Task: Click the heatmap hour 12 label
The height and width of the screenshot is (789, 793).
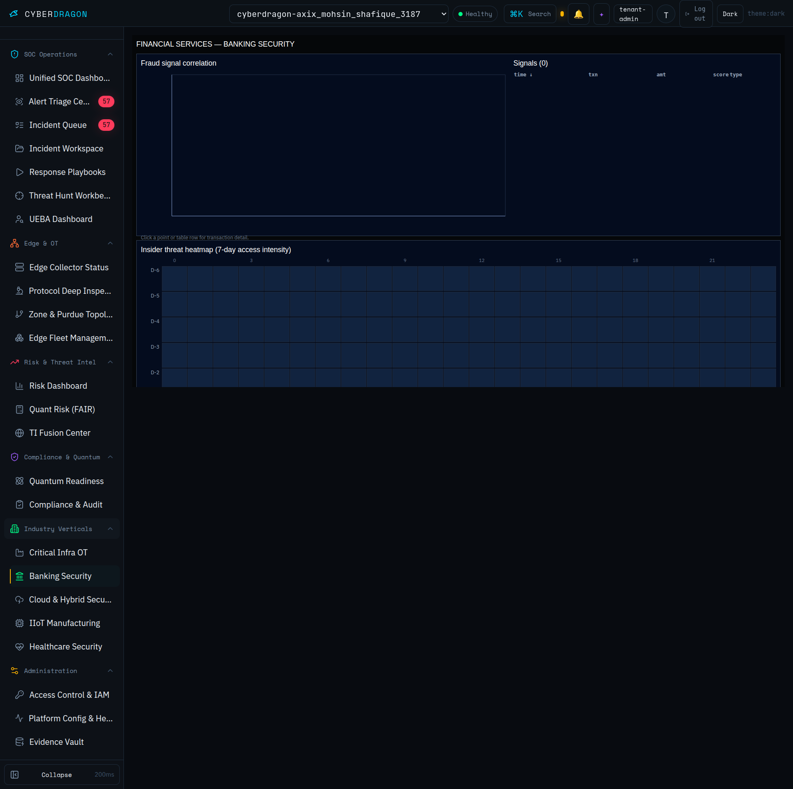Action: [x=482, y=260]
